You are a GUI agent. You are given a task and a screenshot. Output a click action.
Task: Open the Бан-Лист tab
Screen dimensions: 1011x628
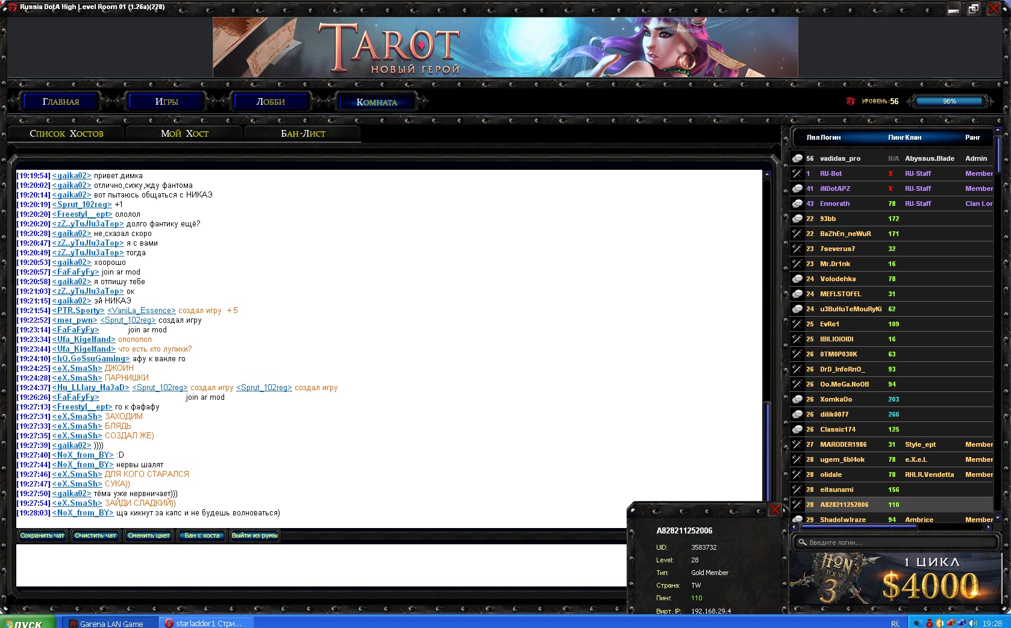(303, 134)
